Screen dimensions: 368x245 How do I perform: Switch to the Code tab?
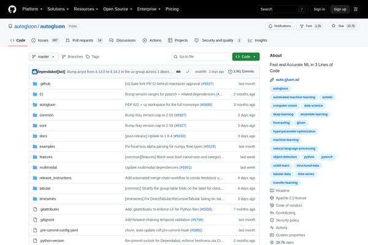pyautogui.click(x=18, y=40)
